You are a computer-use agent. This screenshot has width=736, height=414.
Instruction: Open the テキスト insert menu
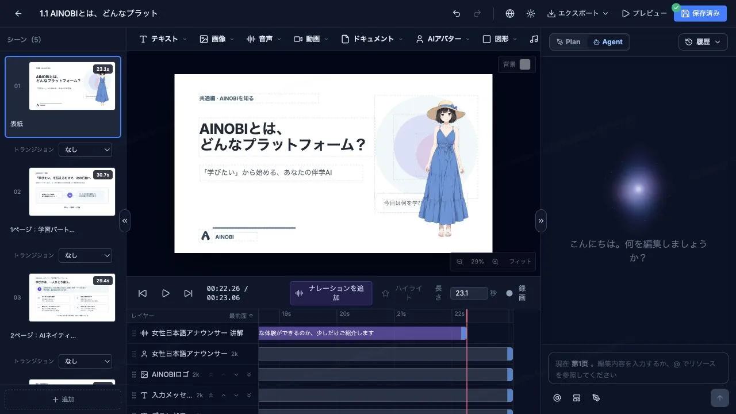pyautogui.click(x=163, y=39)
